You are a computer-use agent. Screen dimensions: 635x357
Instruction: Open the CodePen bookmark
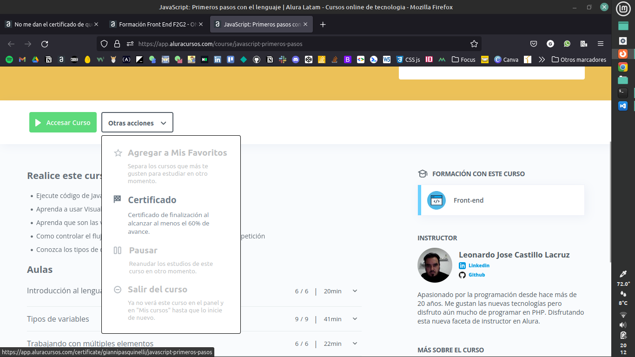pyautogui.click(x=308, y=59)
